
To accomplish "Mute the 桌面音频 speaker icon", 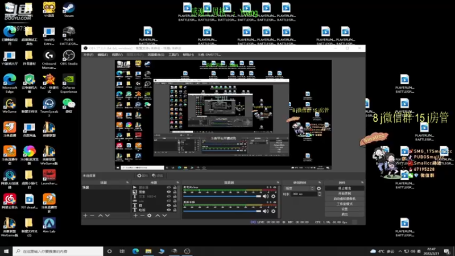I will pos(266,211).
